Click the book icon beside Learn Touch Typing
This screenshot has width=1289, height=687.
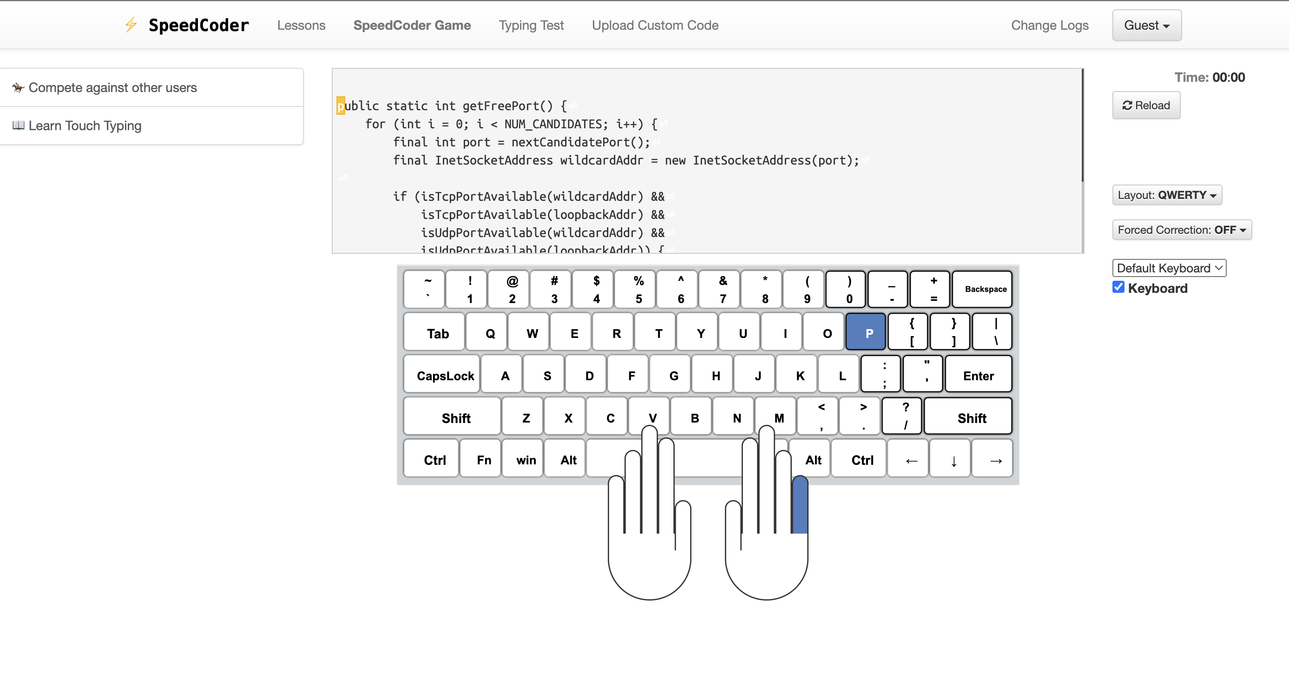click(x=18, y=125)
